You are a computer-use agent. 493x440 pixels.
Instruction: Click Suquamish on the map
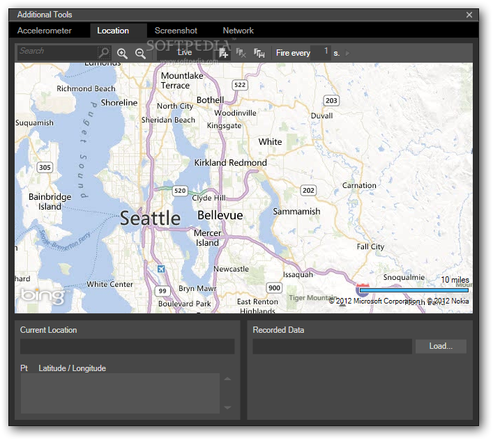[x=34, y=123]
